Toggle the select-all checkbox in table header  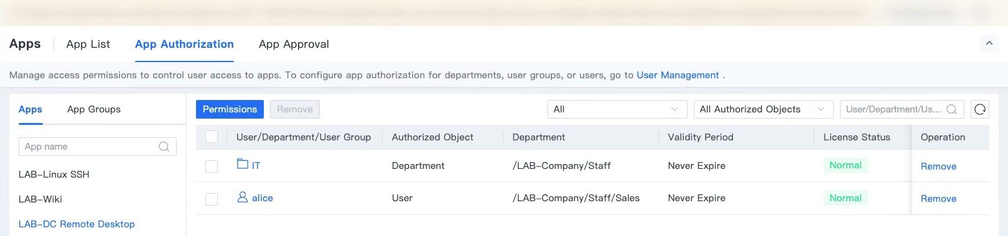tap(212, 137)
